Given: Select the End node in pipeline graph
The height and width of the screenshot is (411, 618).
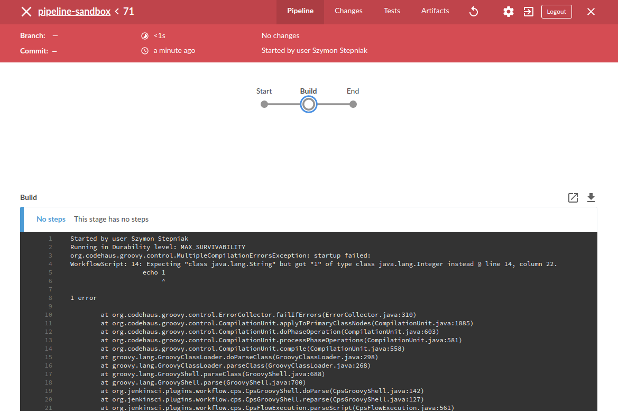Looking at the screenshot, I should tap(353, 105).
